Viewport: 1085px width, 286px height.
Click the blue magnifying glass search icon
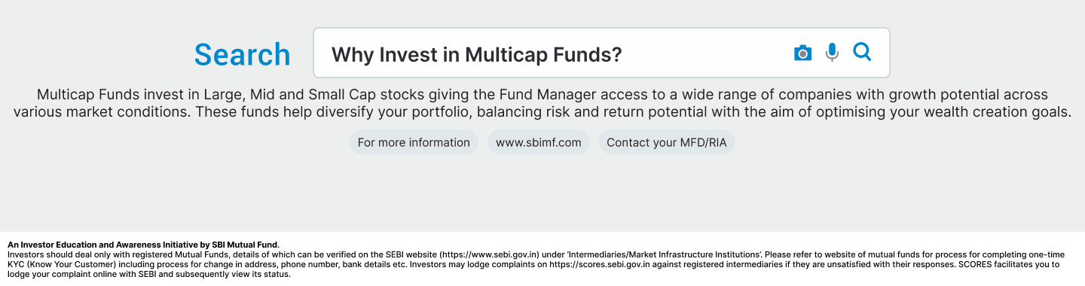tap(862, 52)
